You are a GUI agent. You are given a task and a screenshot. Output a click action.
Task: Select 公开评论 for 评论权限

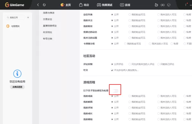click(x=112, y=64)
